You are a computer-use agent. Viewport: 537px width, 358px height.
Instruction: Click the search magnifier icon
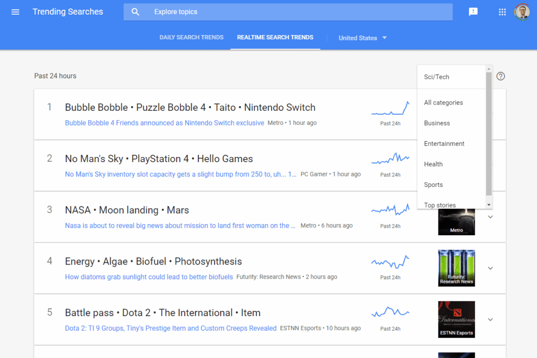[135, 12]
